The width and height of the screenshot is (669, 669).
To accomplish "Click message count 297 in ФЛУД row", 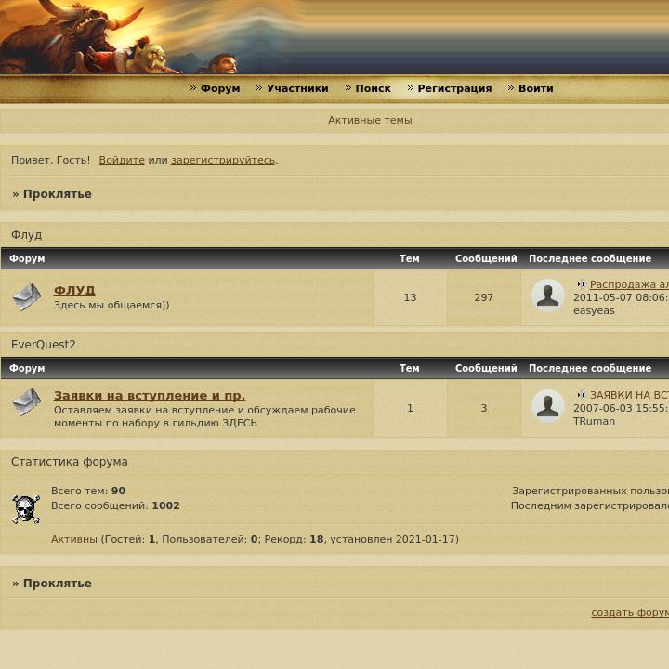I will [484, 297].
